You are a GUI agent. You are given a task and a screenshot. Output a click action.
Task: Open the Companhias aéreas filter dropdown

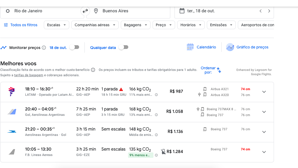95,25
